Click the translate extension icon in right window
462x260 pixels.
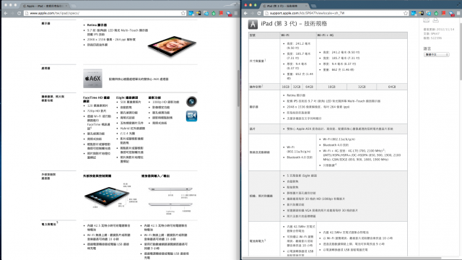point(428,13)
